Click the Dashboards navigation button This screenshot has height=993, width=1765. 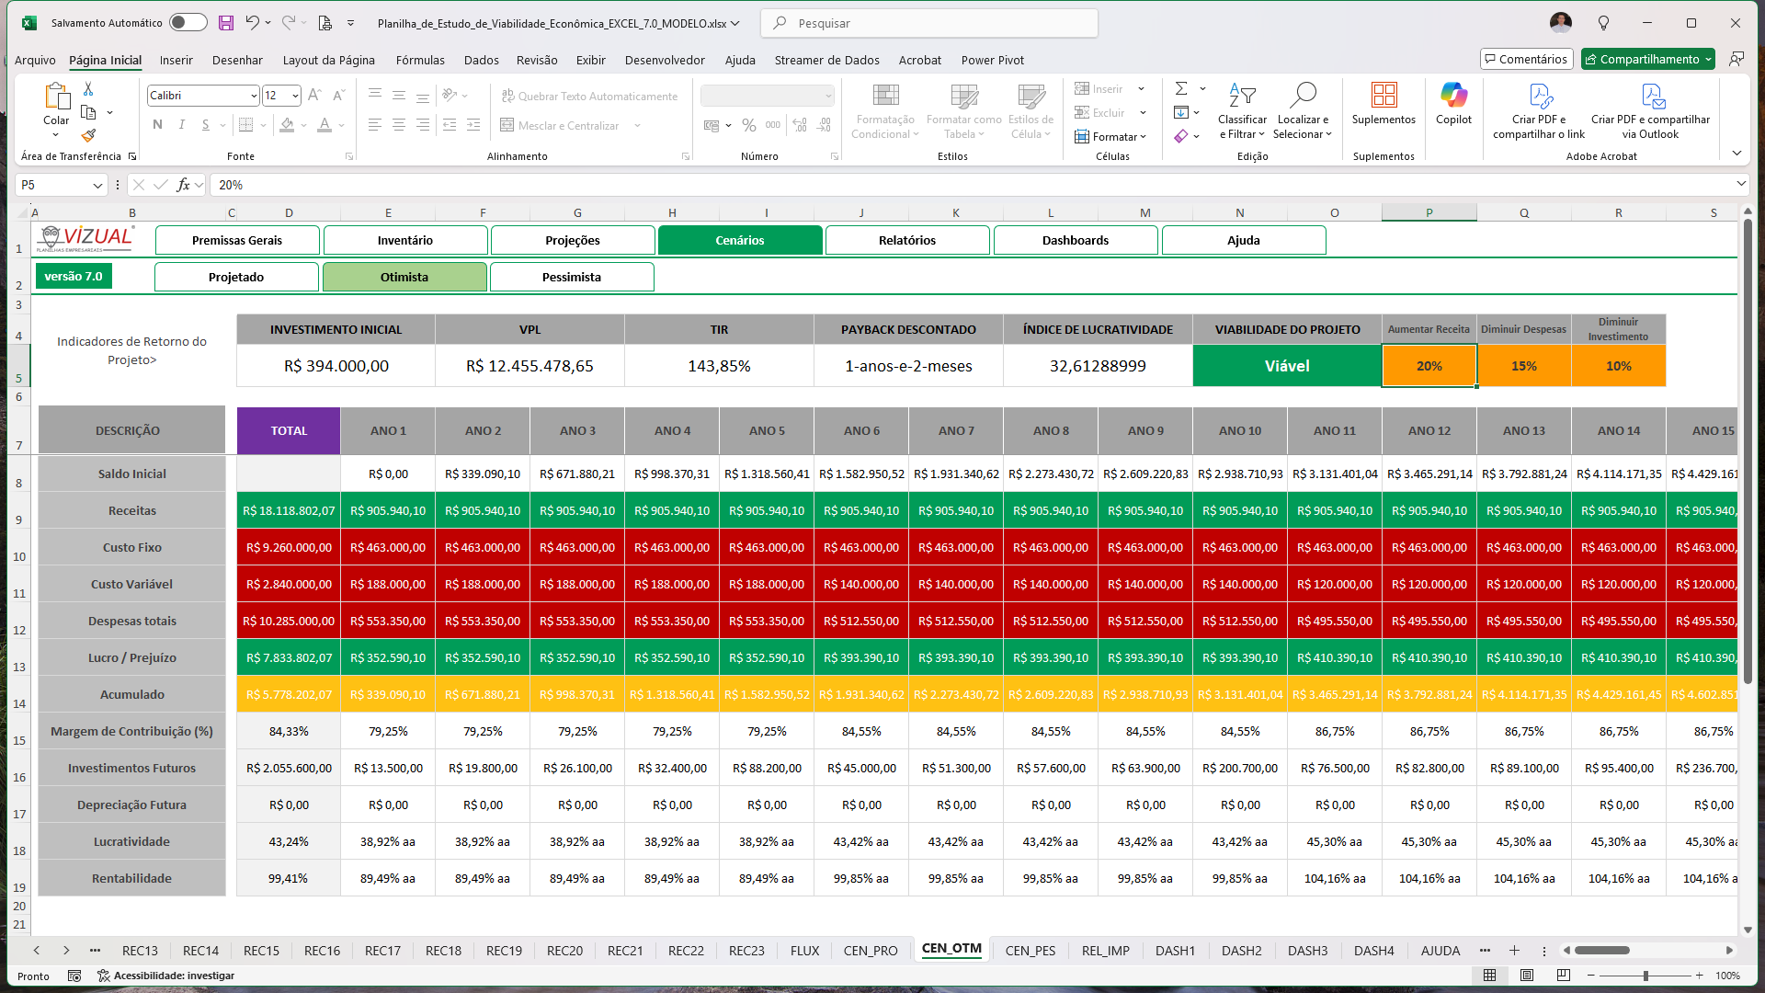point(1075,240)
